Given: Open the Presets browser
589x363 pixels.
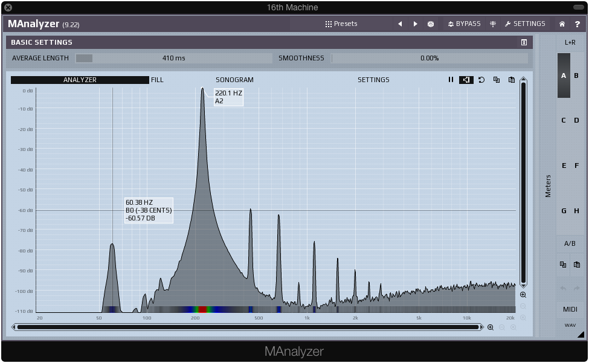Looking at the screenshot, I should 341,24.
